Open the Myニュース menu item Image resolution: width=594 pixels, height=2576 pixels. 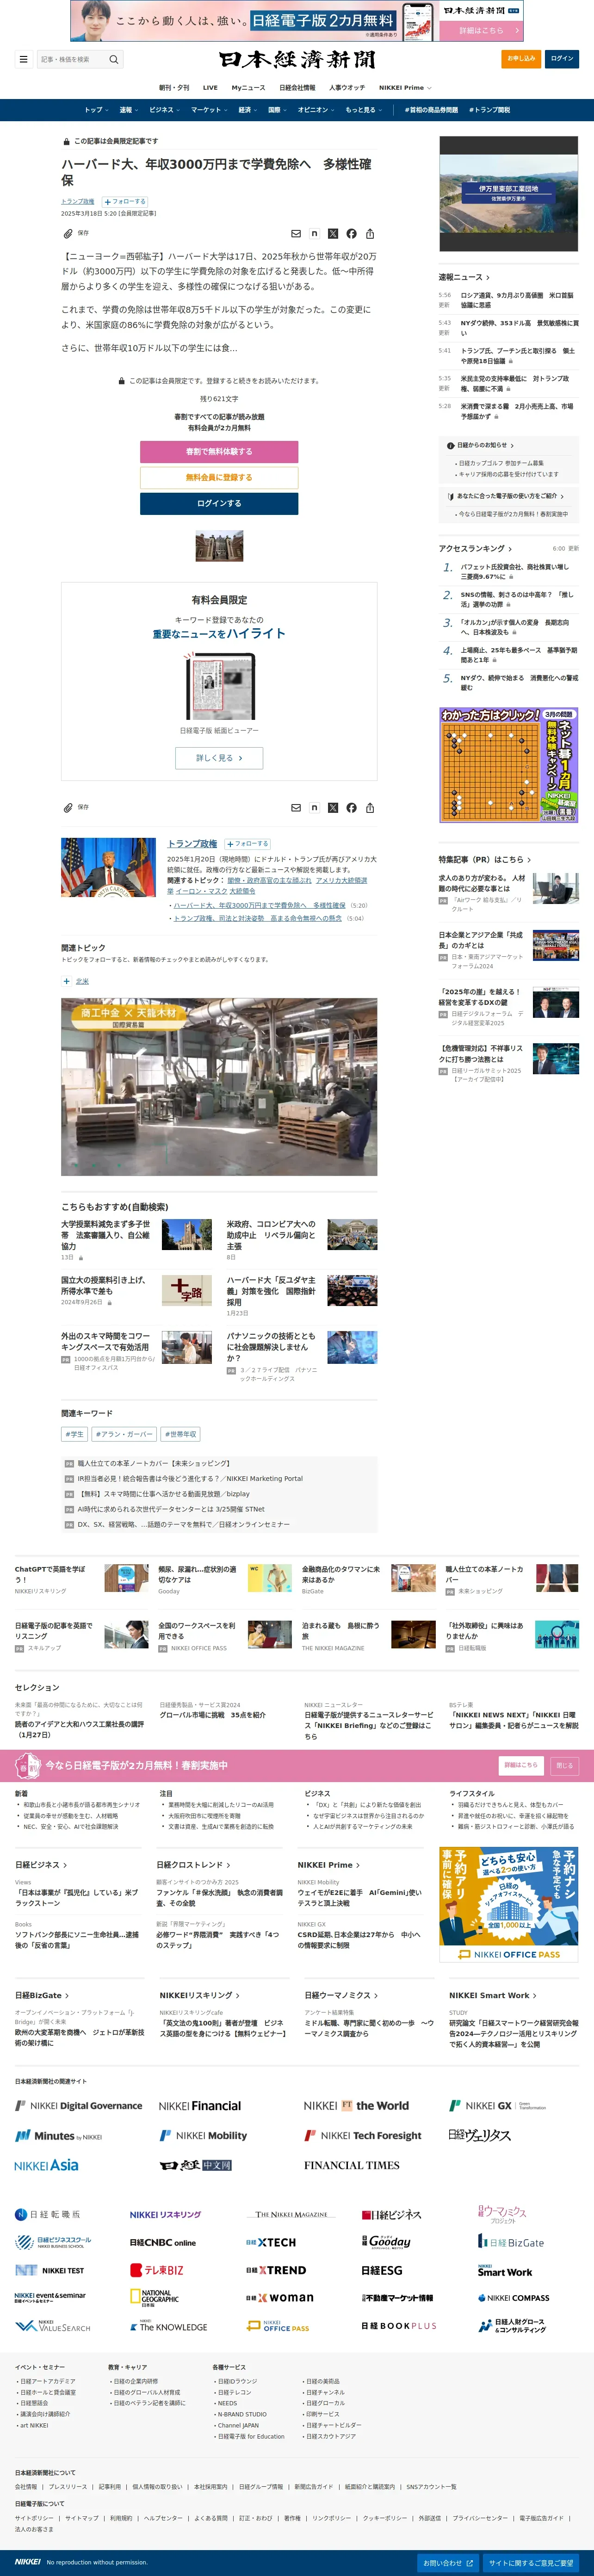coord(249,88)
